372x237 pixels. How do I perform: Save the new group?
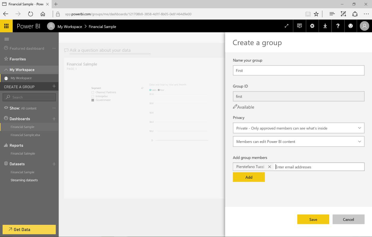tap(313, 219)
